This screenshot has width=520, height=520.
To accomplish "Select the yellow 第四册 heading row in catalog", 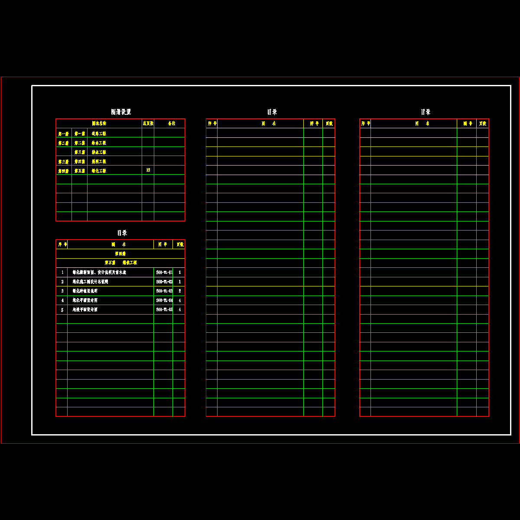I will [120, 254].
